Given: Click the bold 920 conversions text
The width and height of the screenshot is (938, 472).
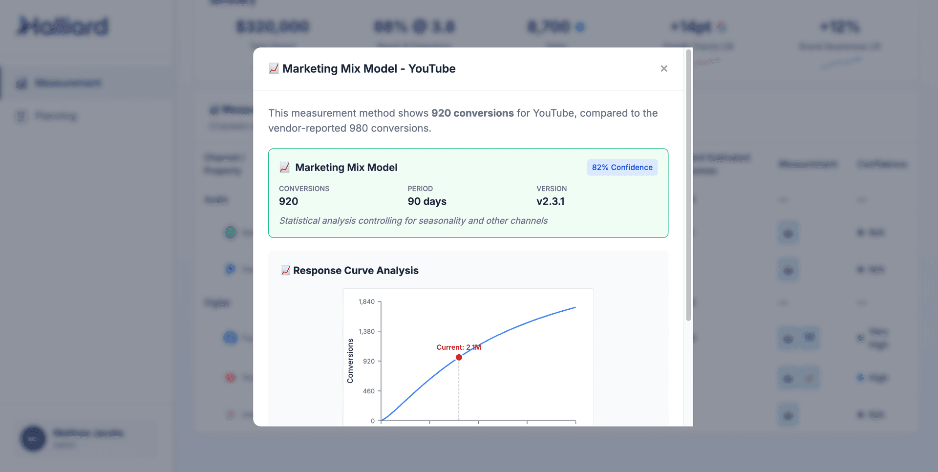Looking at the screenshot, I should 472,113.
